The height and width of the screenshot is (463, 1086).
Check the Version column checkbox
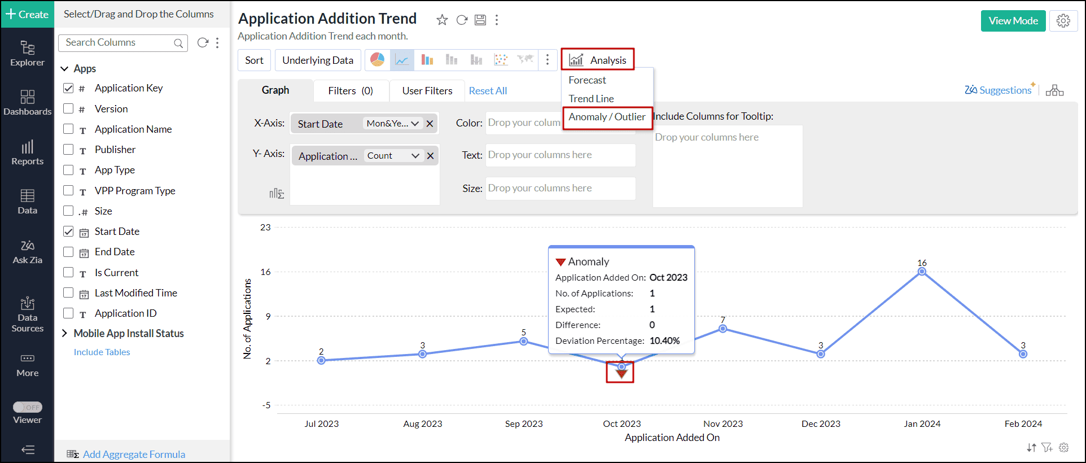68,108
